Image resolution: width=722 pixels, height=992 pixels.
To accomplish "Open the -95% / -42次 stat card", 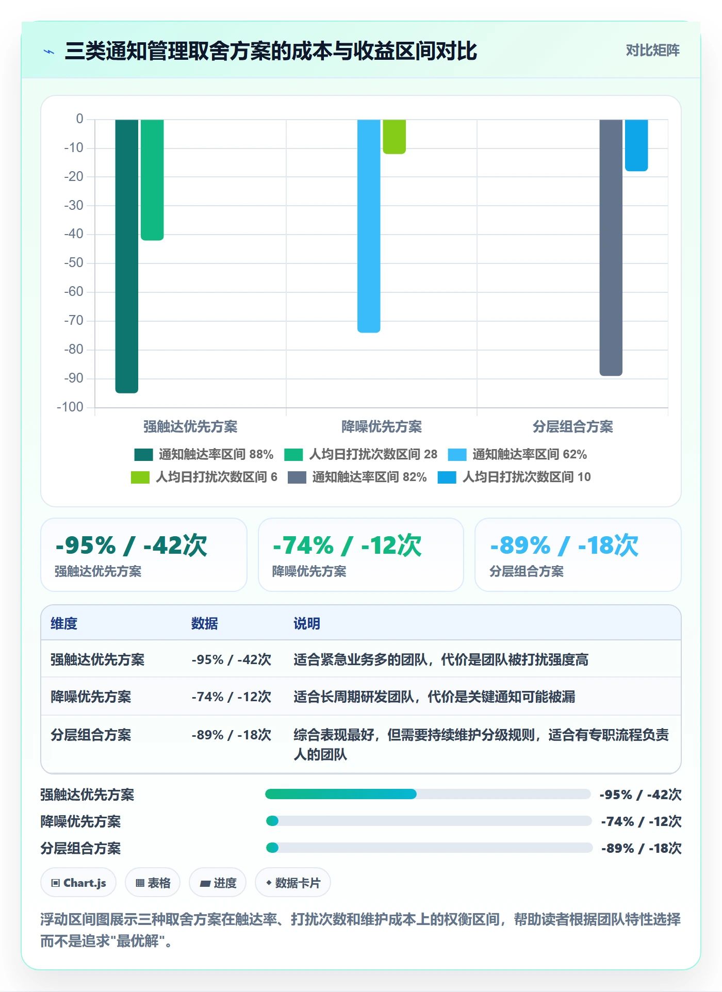I will point(144,555).
